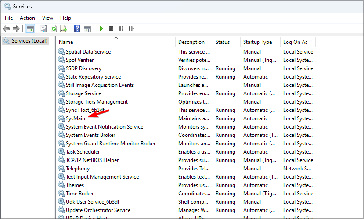Select State Repository Service row name
The width and height of the screenshot is (364, 219).
(x=94, y=77)
